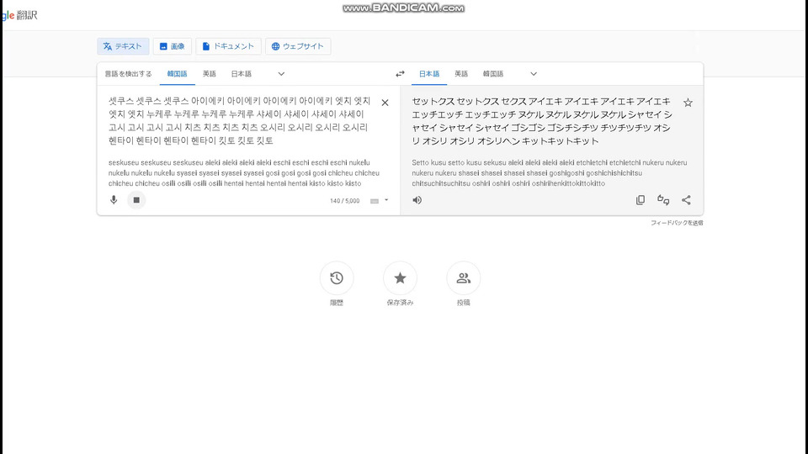Image resolution: width=808 pixels, height=454 pixels.
Task: Expand the source language list
Action: pyautogui.click(x=281, y=74)
